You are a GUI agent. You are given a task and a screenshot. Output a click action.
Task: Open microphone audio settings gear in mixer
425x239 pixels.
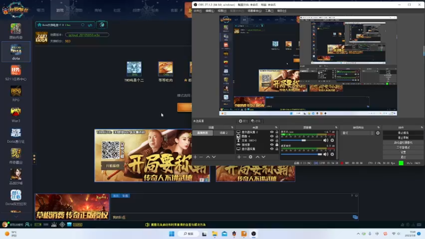click(x=332, y=140)
